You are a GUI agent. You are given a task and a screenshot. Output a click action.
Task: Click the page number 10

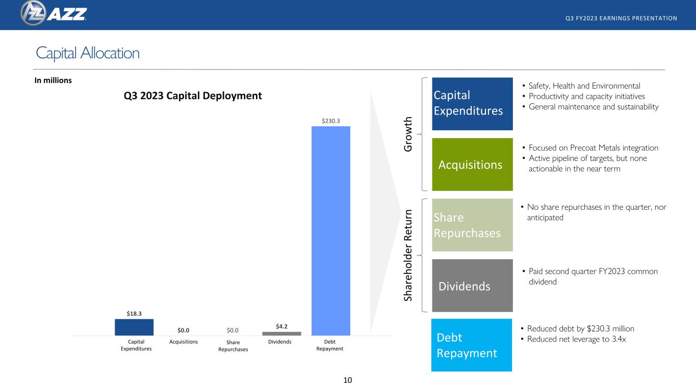pos(348,380)
